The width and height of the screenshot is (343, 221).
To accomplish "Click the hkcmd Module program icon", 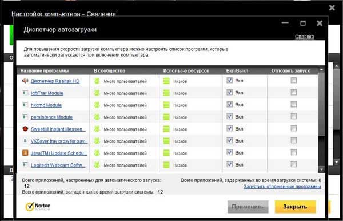I will tap(25, 105).
